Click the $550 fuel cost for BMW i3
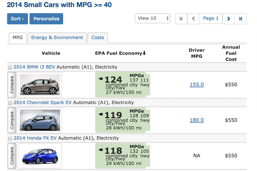 (231, 85)
